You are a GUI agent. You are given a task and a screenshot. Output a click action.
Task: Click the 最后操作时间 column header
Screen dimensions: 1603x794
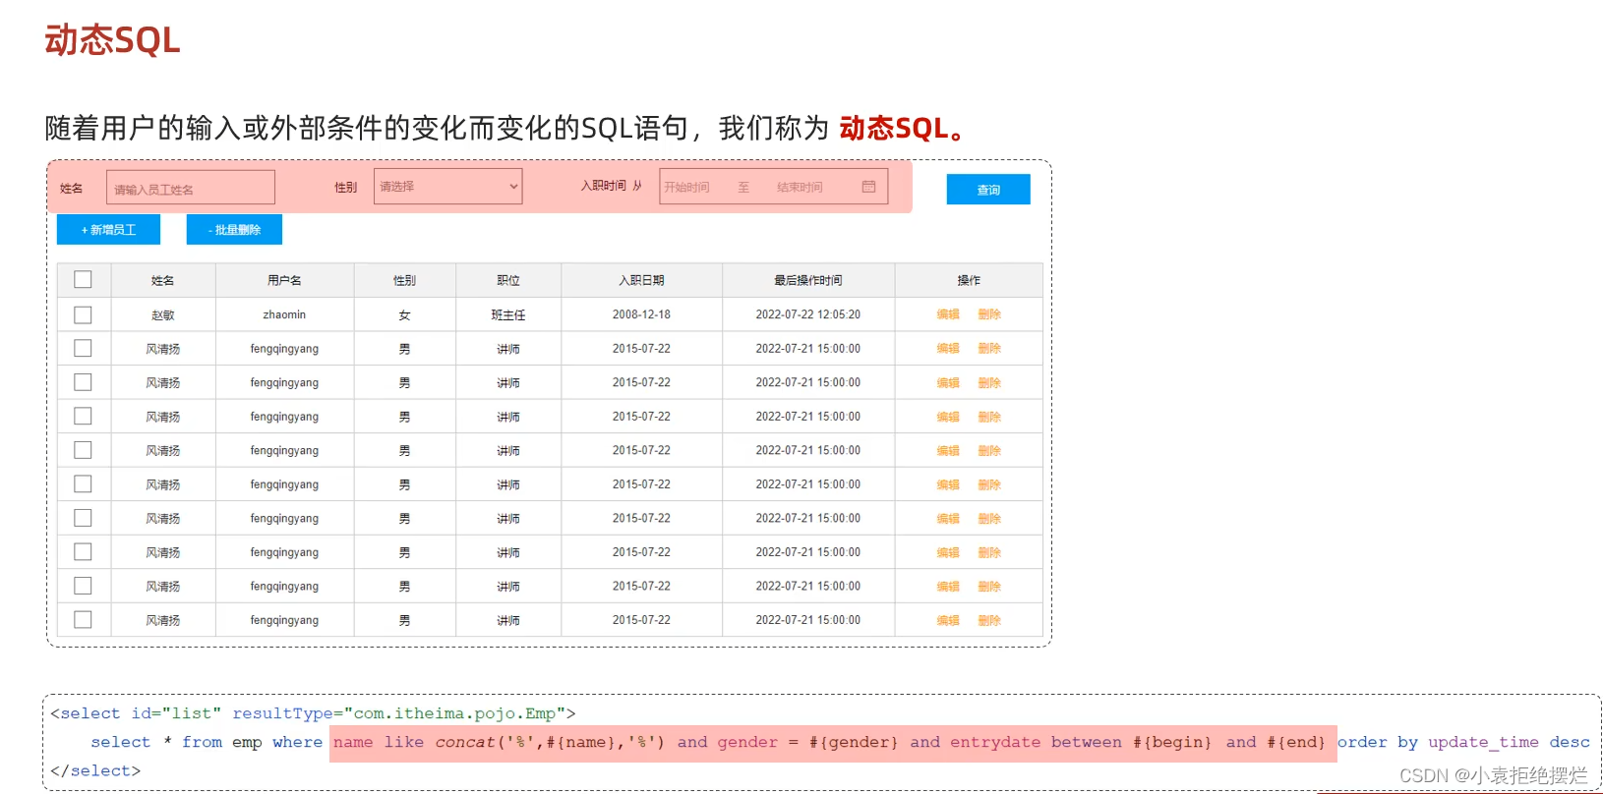coord(808,280)
